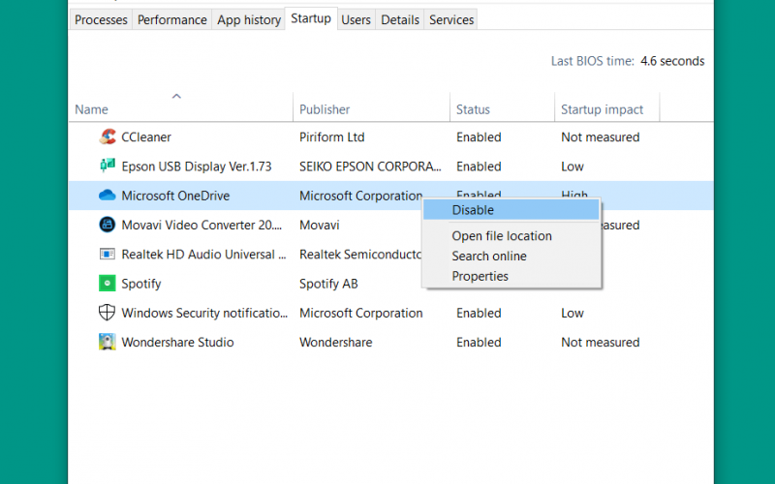Click the Movavi Video Converter icon
The height and width of the screenshot is (484, 775).
108,225
